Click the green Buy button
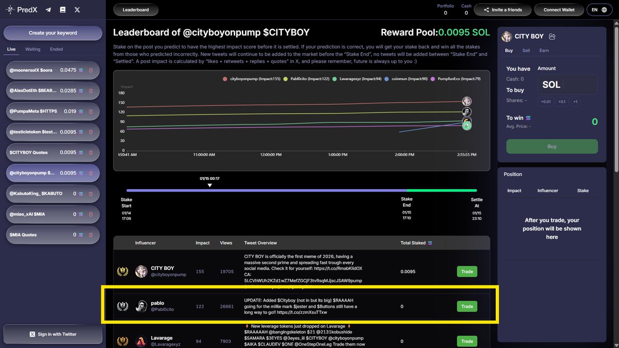The image size is (619, 348). (552, 147)
